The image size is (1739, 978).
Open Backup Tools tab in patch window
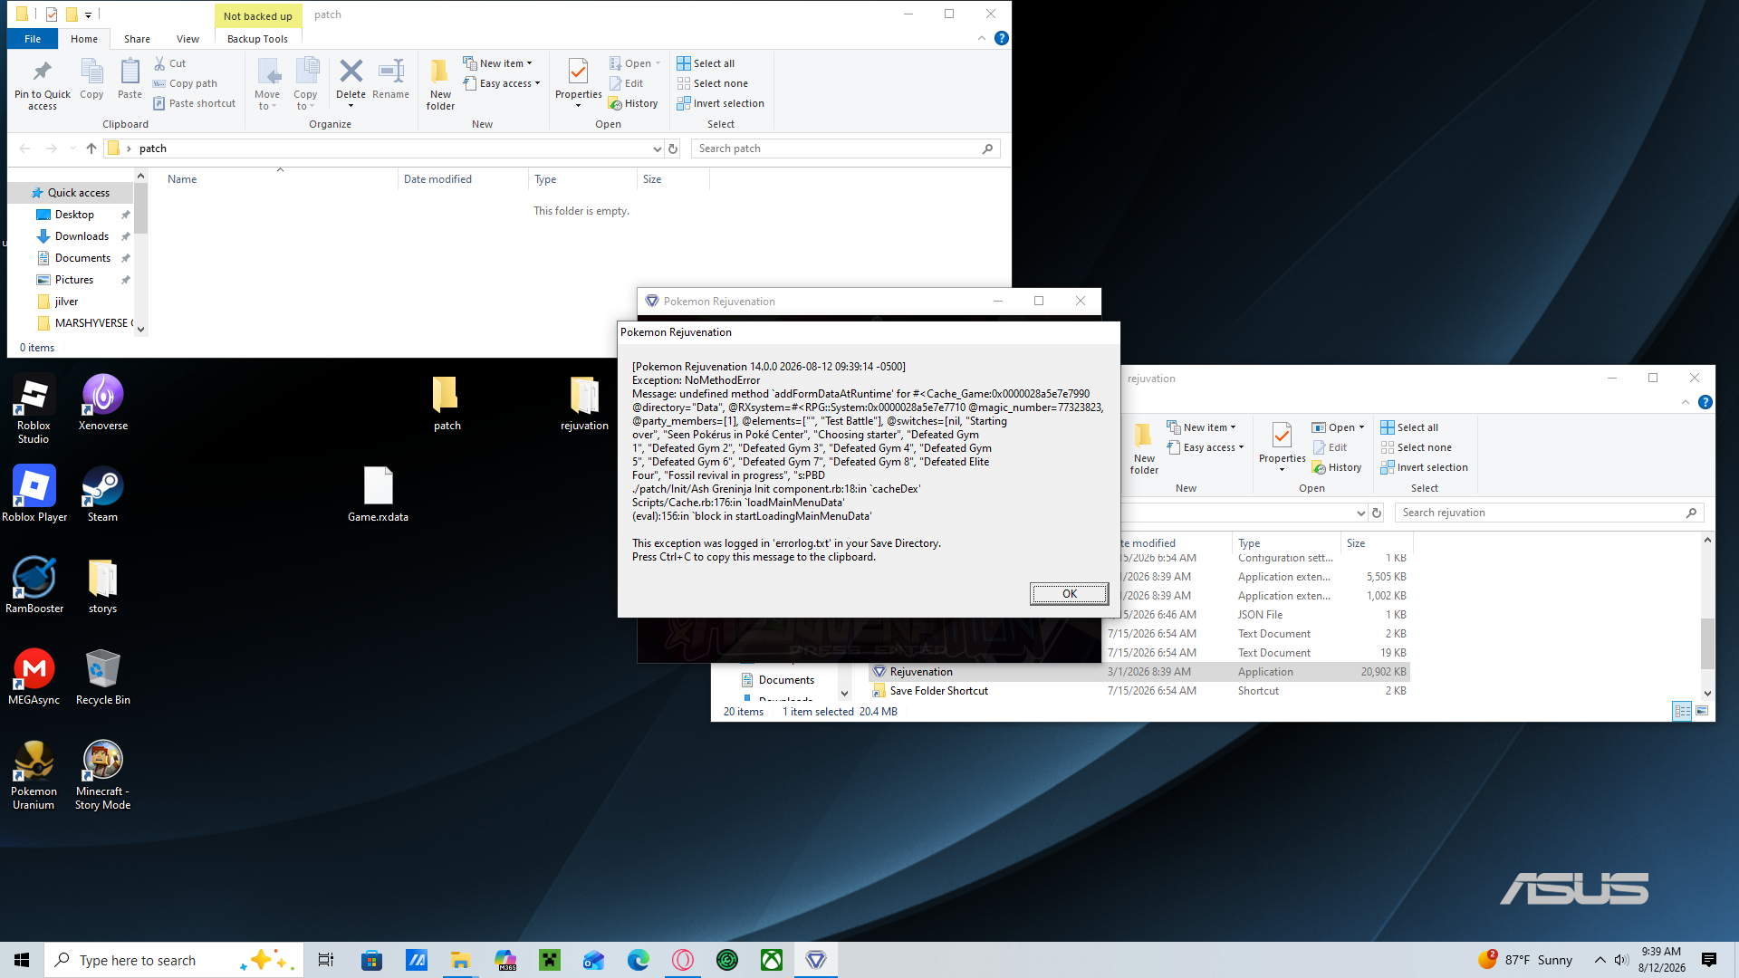point(257,39)
